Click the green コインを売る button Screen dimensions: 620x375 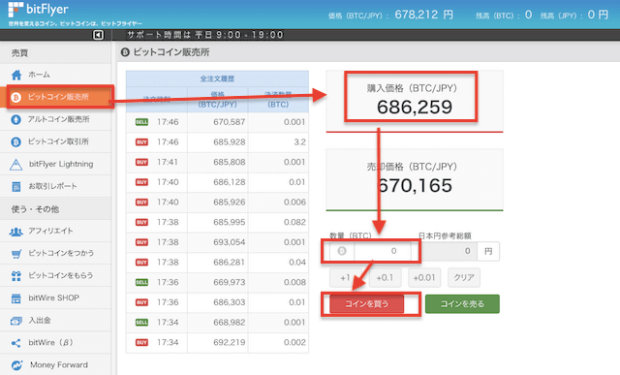click(x=462, y=304)
